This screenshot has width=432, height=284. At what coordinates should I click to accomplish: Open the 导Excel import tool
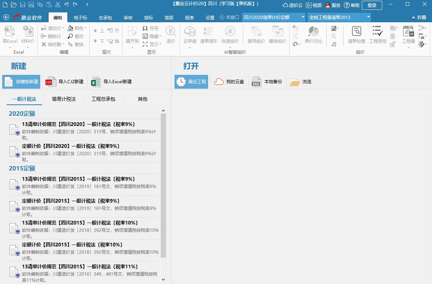tap(10, 35)
